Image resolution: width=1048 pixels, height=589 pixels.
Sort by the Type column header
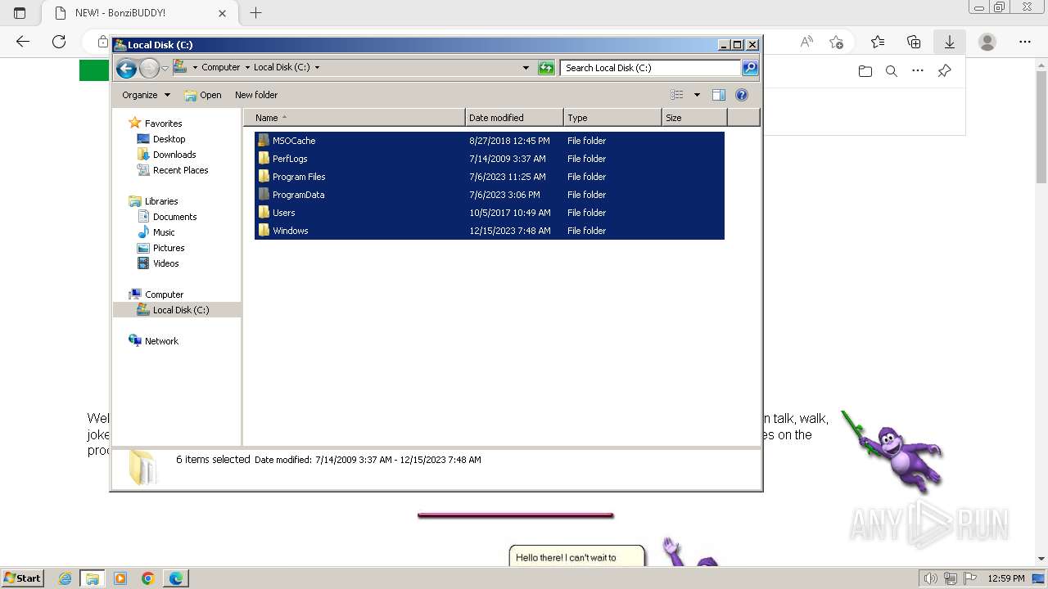click(x=612, y=118)
